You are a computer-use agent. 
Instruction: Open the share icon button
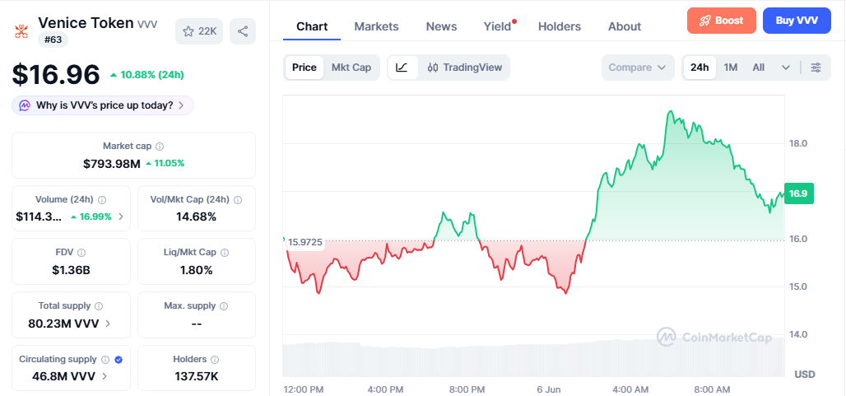pos(243,31)
